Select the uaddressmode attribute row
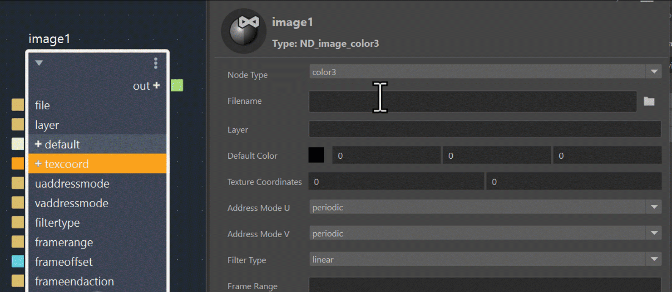Image resolution: width=672 pixels, height=292 pixels. (x=97, y=184)
